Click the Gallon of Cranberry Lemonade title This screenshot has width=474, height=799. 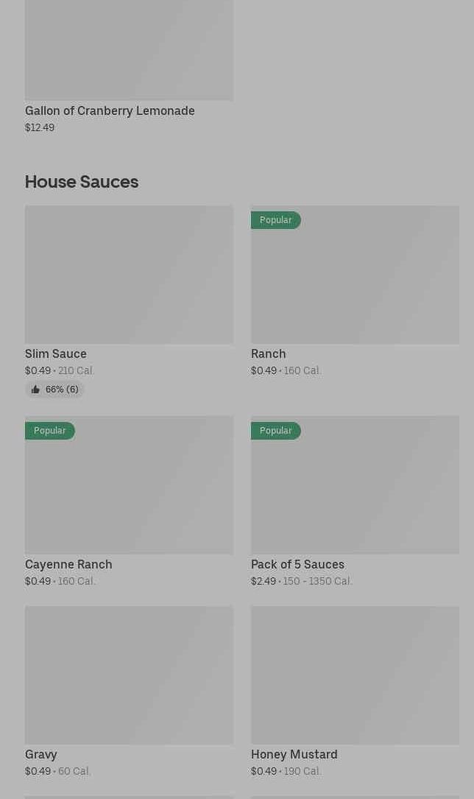click(110, 110)
